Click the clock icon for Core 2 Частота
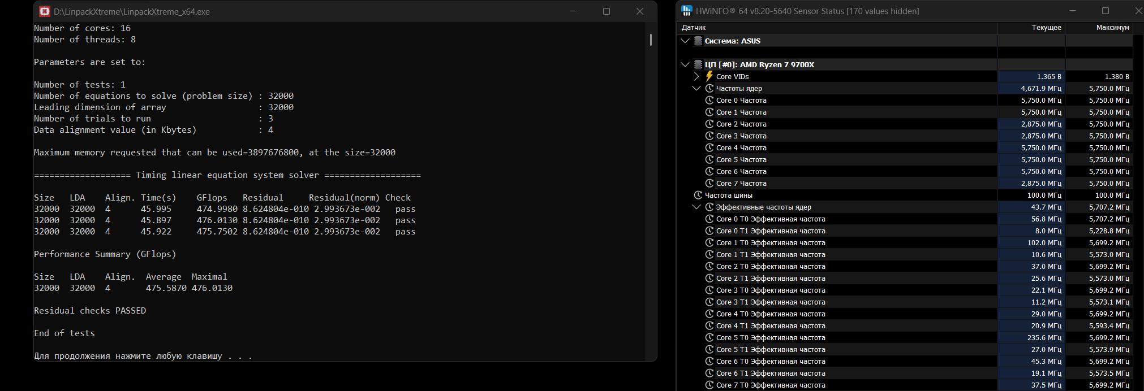The image size is (1144, 391). 709,124
